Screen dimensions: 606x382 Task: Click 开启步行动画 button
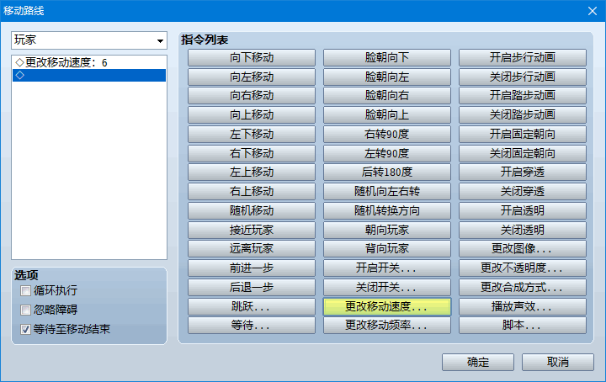523,57
